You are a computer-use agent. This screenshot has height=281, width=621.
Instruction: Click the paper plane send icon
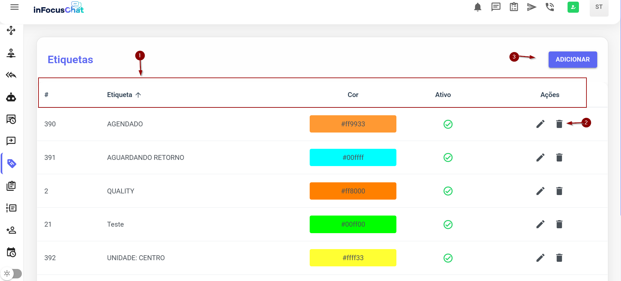pyautogui.click(x=532, y=7)
